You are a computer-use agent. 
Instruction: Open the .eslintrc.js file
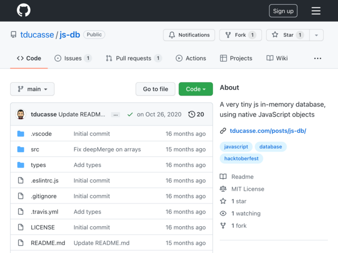pyautogui.click(x=44, y=180)
